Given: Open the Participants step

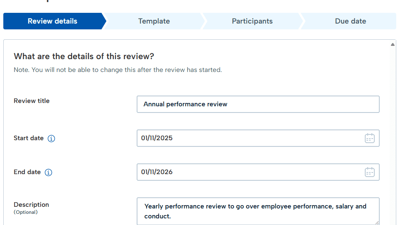Looking at the screenshot, I should pos(252,21).
